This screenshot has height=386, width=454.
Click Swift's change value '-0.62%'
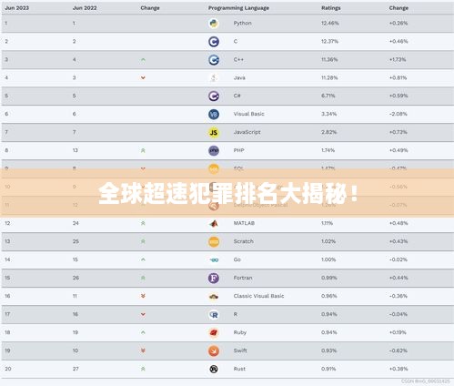[399, 350]
